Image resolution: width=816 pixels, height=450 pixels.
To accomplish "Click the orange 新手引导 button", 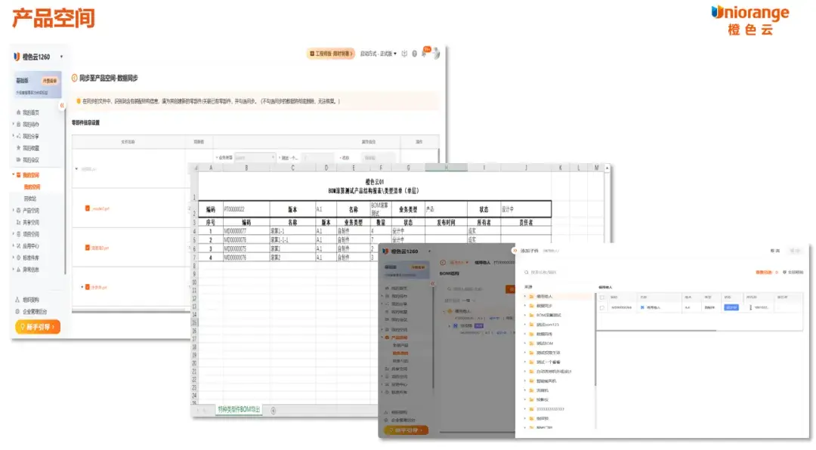I will (38, 327).
